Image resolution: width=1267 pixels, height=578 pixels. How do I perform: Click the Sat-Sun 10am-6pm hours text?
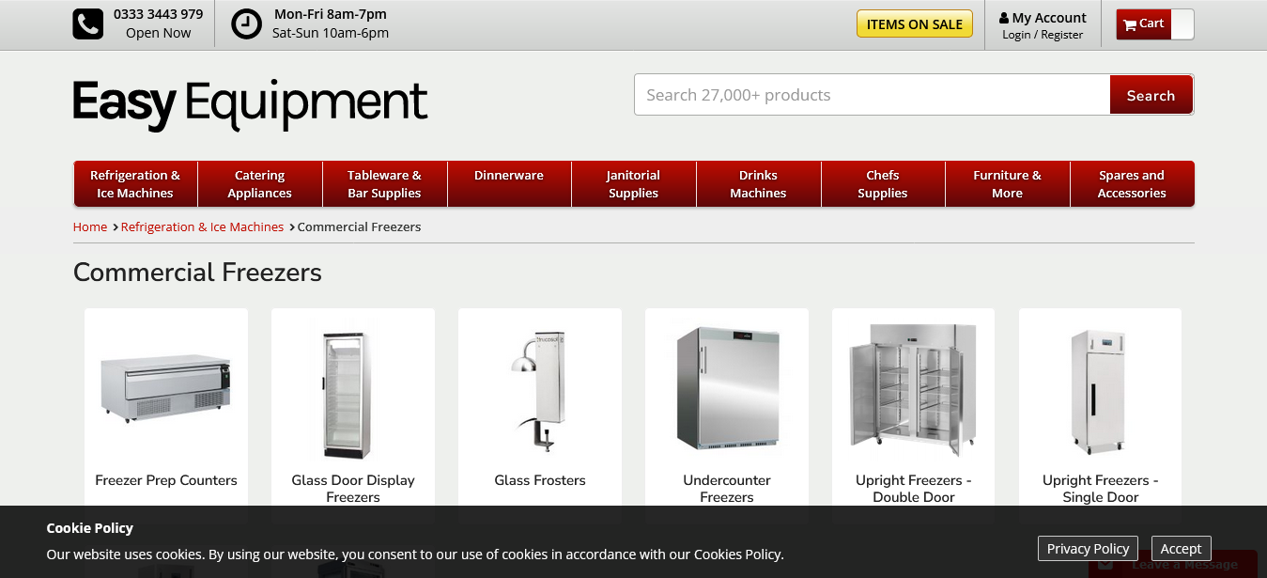click(x=331, y=33)
